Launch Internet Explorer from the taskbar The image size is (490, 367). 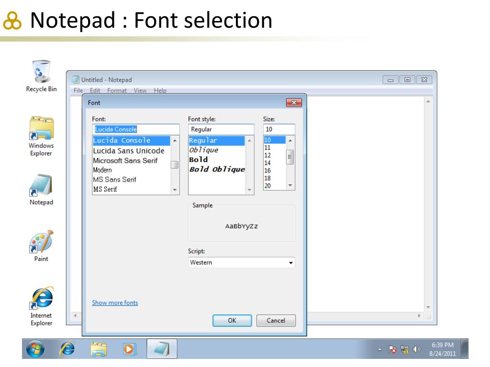(67, 349)
